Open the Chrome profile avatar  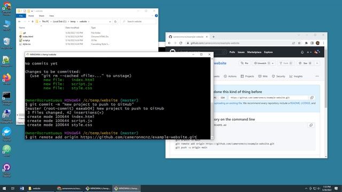[x=317, y=43]
